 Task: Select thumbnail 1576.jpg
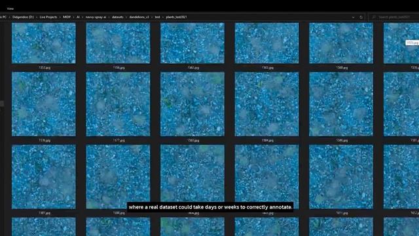coord(44,104)
